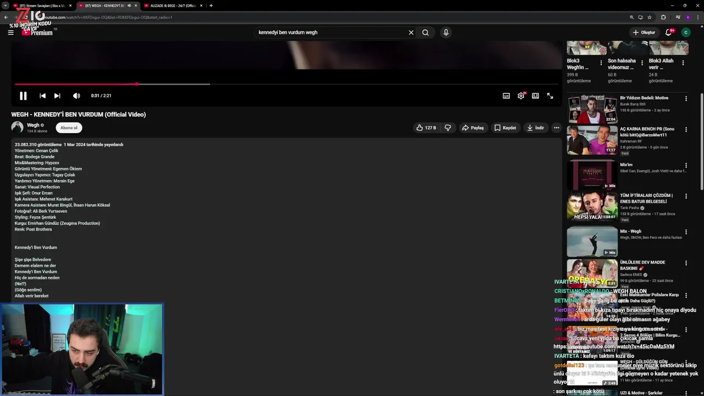
Task: Open options for TÜM İFTİRALARI ÇÖZDÜM video
Action: tap(686, 196)
